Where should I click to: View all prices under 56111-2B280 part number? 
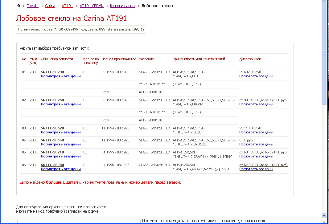coord(61,169)
